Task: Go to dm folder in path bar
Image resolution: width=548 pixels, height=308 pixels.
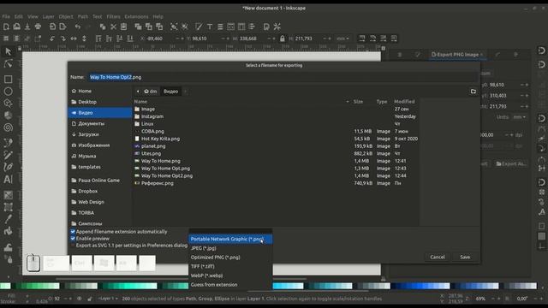Action: pyautogui.click(x=151, y=92)
